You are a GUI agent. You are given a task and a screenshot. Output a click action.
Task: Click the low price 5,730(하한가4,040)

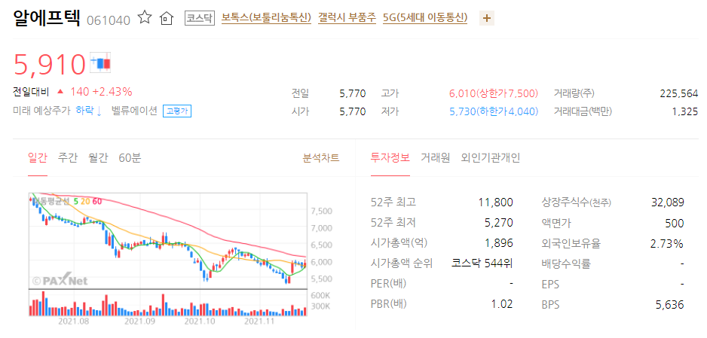tap(494, 111)
